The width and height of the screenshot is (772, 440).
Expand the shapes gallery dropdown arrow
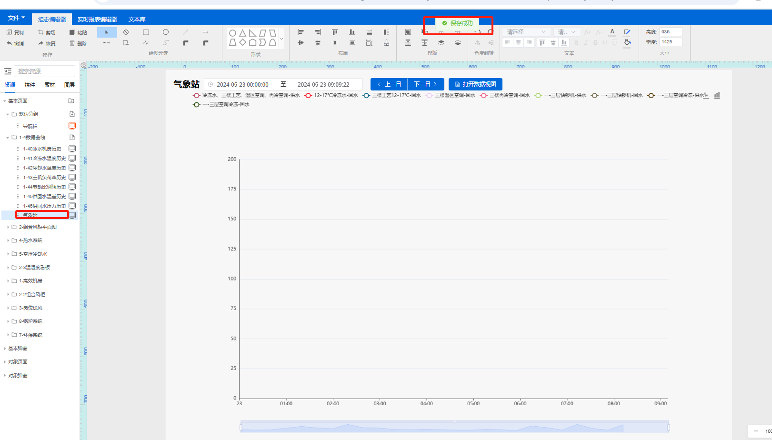click(x=281, y=39)
